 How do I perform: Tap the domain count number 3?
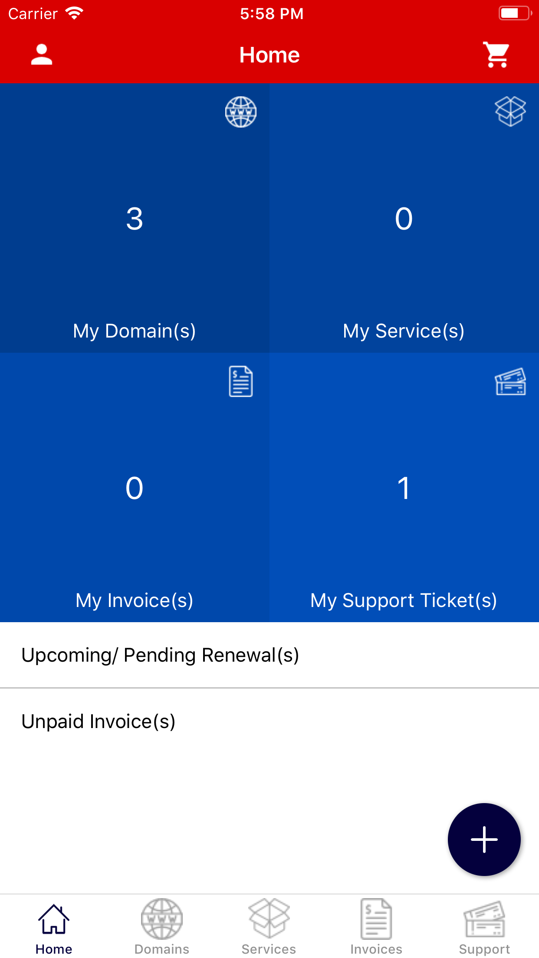(135, 219)
